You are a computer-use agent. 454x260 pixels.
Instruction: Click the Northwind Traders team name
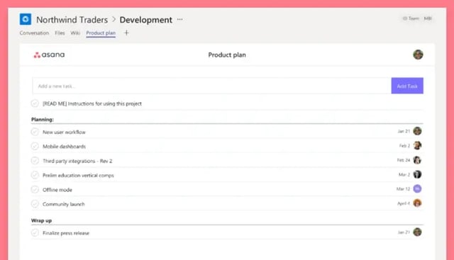click(72, 20)
